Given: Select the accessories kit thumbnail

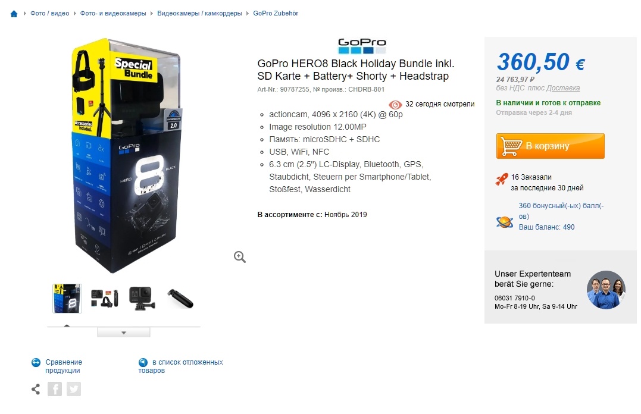Looking at the screenshot, I should click(105, 299).
